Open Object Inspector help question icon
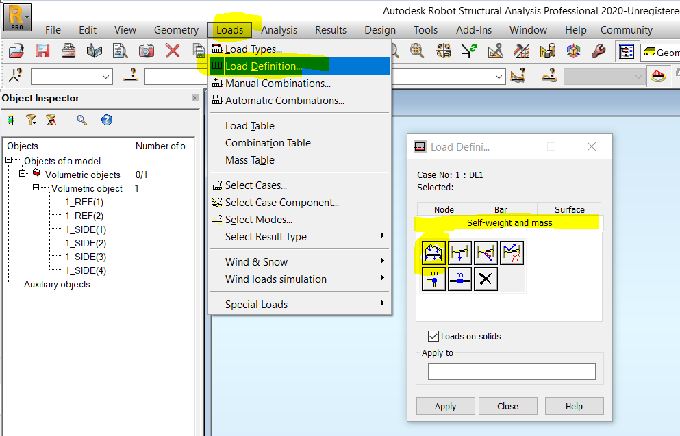Viewport: 680px width, 436px height. pos(107,120)
